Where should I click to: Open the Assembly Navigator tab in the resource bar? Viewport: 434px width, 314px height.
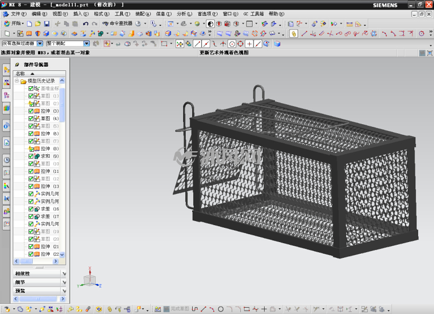[x=7, y=70]
